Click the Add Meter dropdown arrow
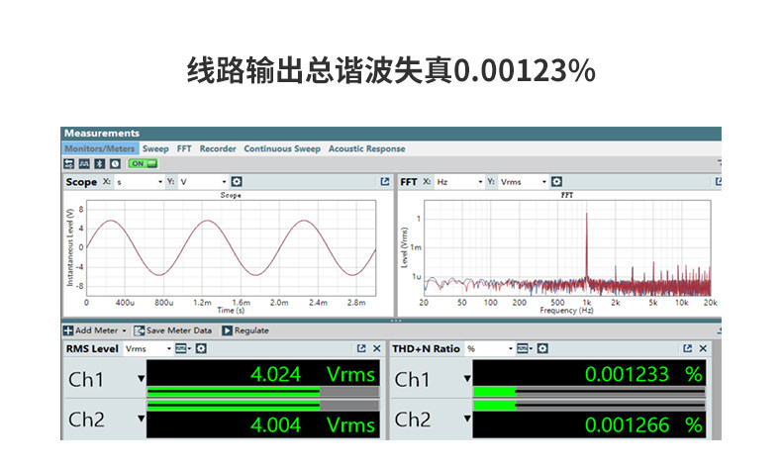Viewport: 782px width, 470px height. 124,330
